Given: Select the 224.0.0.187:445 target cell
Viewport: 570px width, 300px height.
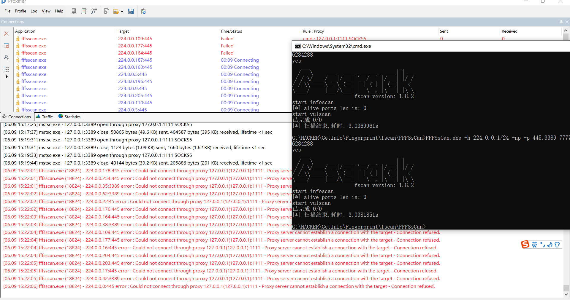Looking at the screenshot, I should click(x=135, y=60).
